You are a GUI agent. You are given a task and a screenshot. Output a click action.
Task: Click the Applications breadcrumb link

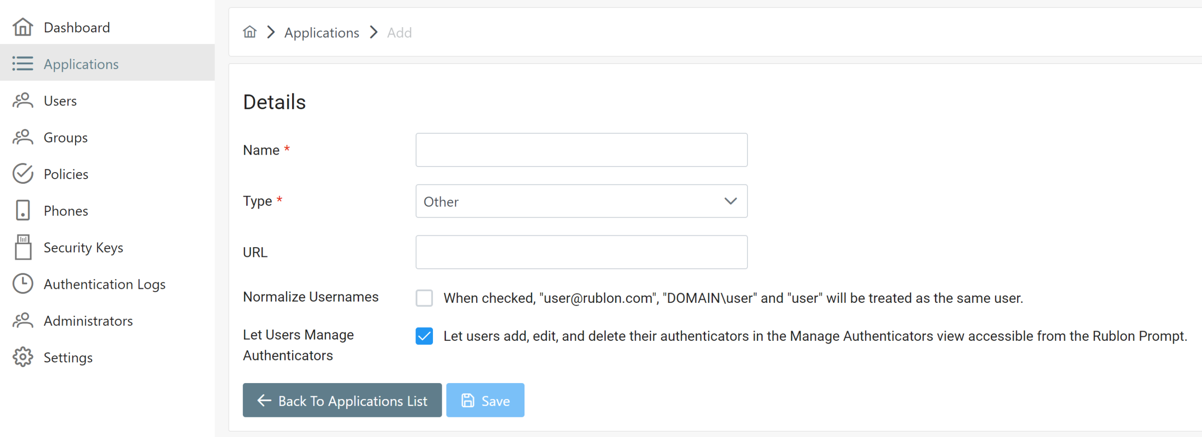click(x=322, y=33)
